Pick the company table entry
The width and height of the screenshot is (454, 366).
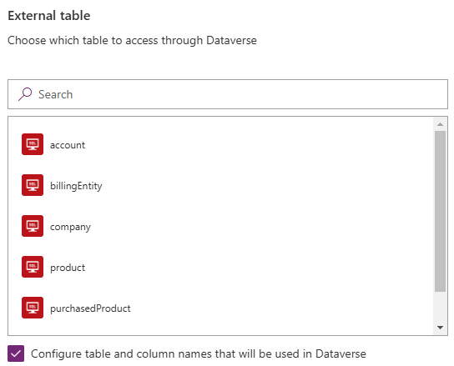[x=70, y=227]
